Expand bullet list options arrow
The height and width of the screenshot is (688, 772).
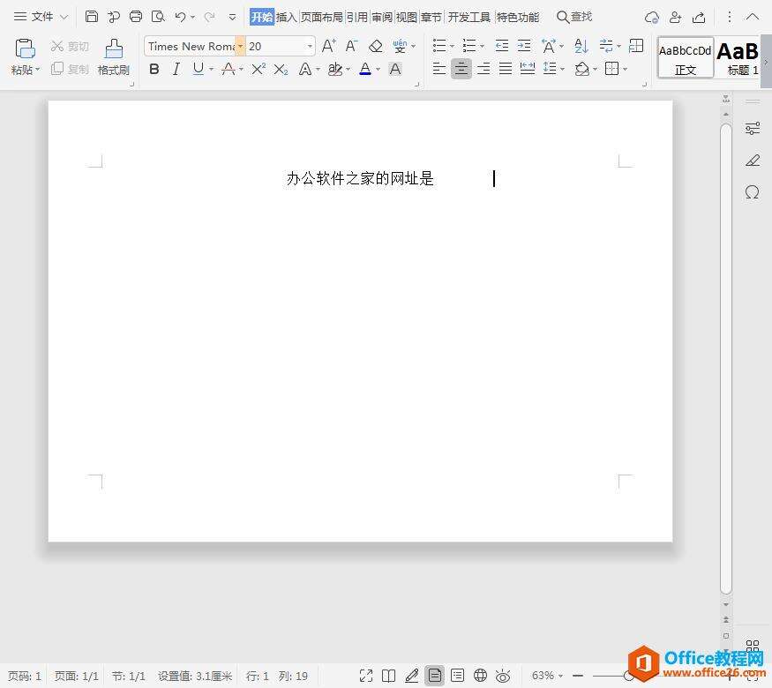pyautogui.click(x=452, y=46)
